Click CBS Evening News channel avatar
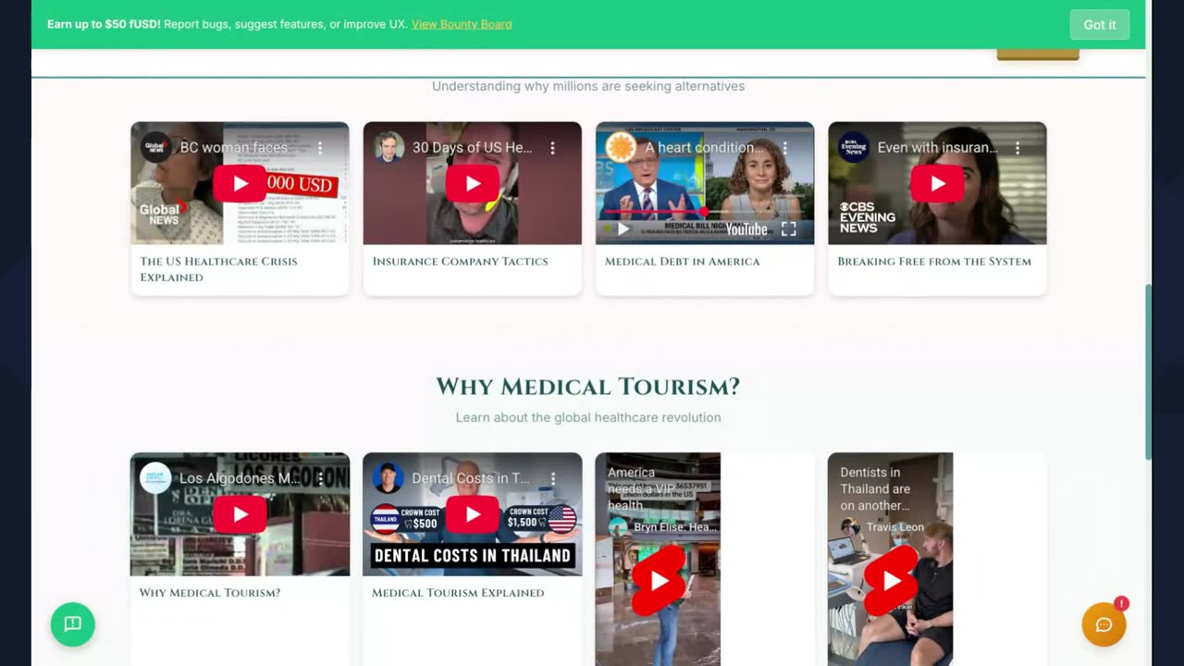 [x=853, y=148]
